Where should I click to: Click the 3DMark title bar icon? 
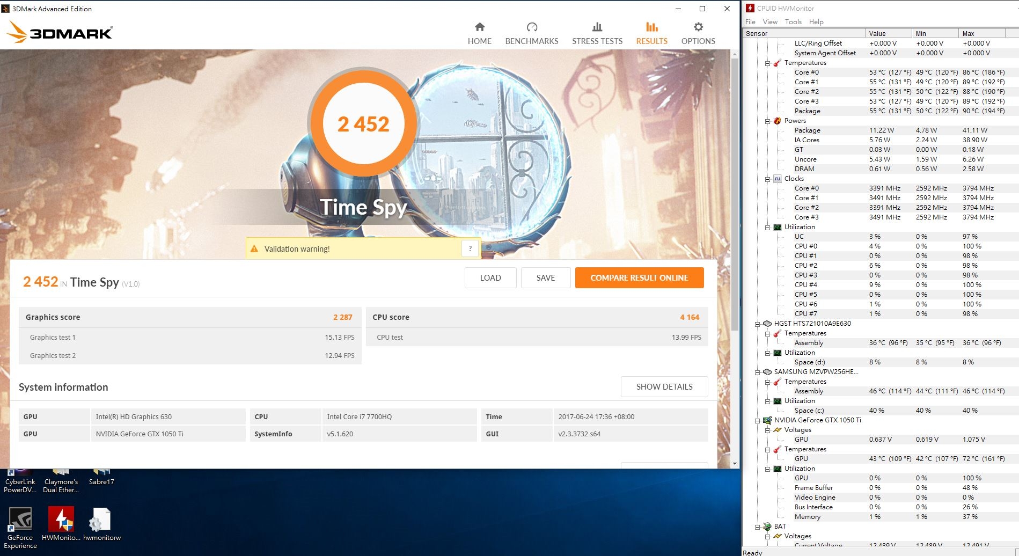[x=6, y=9]
